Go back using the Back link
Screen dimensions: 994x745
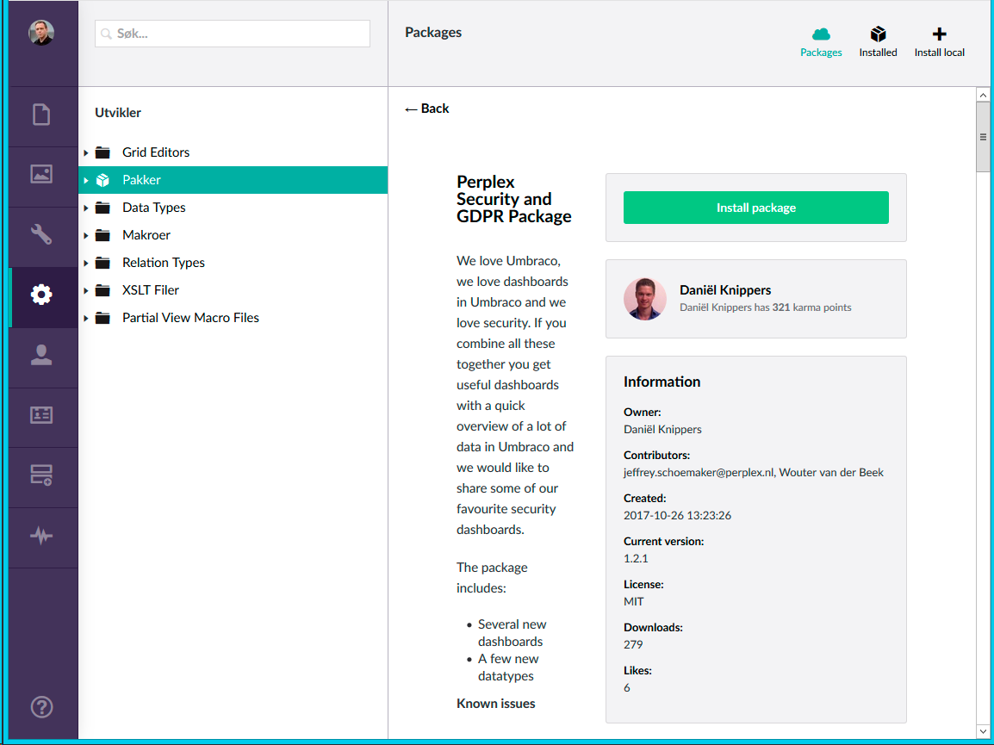click(x=427, y=109)
